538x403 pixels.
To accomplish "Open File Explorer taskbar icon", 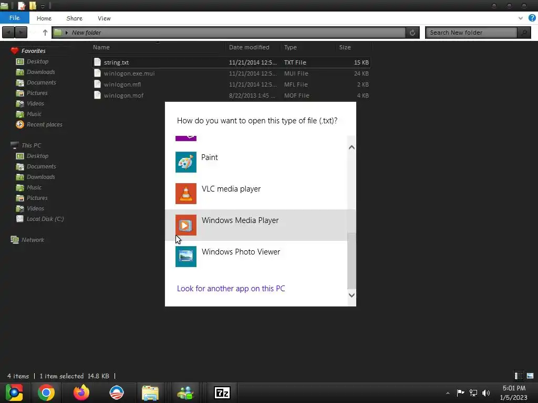I will [x=150, y=393].
